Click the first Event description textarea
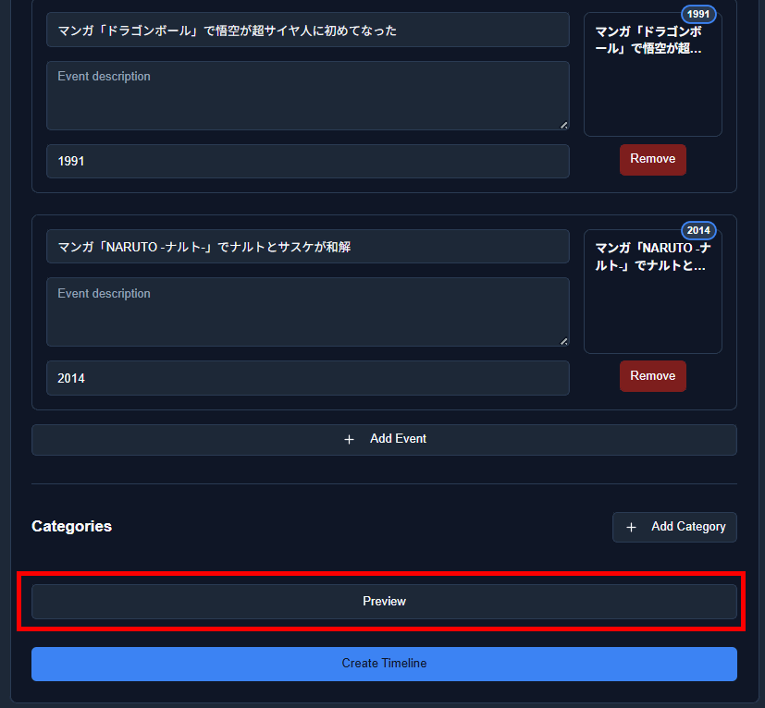Image resolution: width=765 pixels, height=708 pixels. pos(308,95)
